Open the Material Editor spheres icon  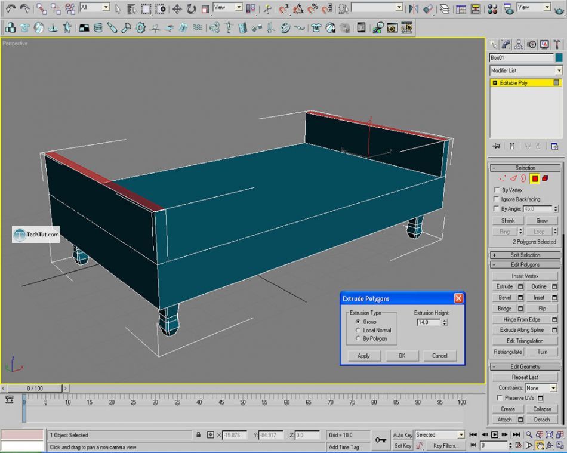[x=492, y=9]
